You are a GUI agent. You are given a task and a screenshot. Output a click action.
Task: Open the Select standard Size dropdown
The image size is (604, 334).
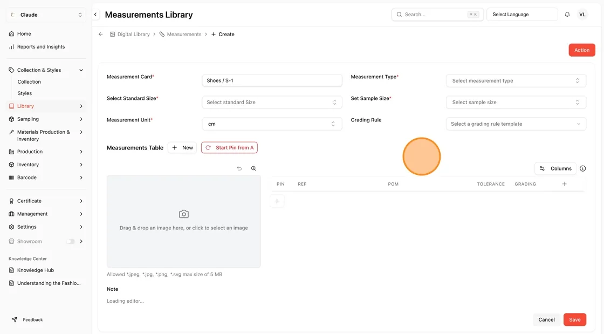coord(272,103)
